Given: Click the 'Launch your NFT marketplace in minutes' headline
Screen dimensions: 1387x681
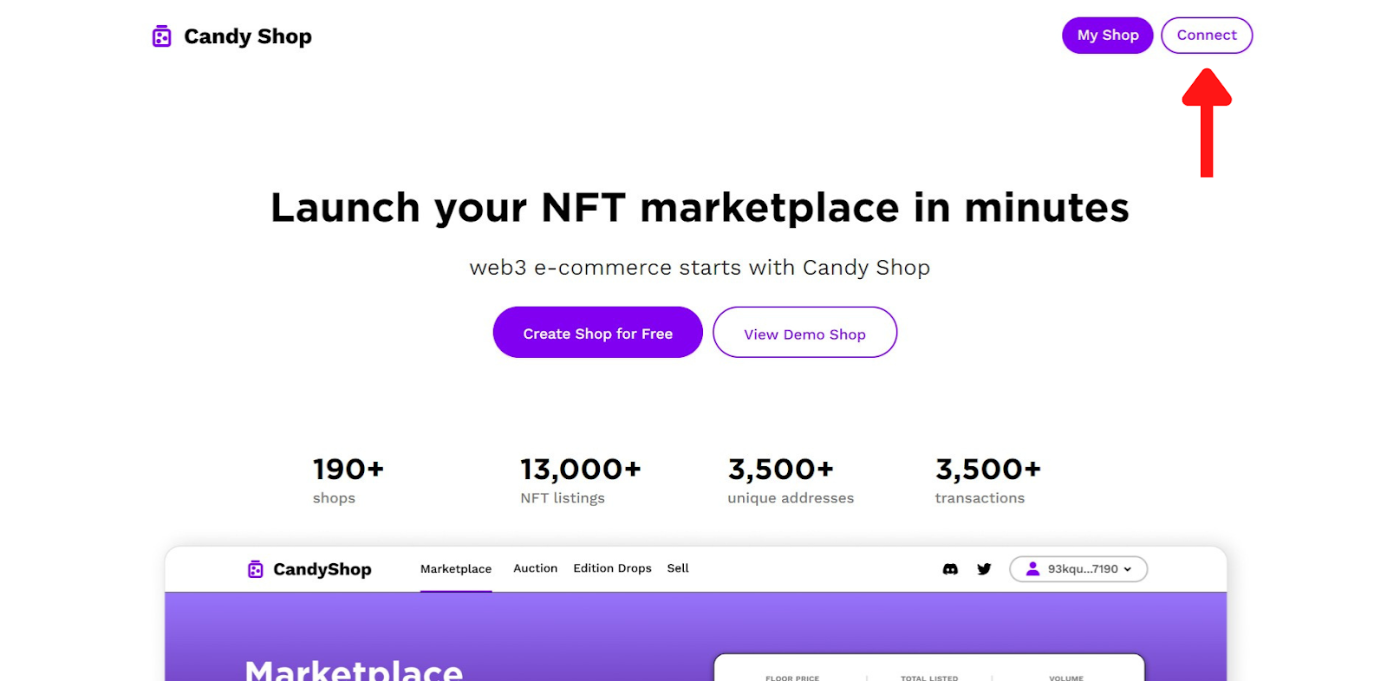Looking at the screenshot, I should coord(700,208).
